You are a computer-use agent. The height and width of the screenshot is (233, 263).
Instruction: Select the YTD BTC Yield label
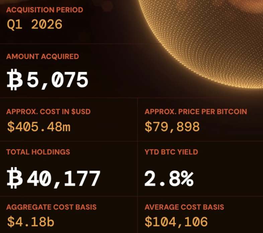(x=171, y=152)
